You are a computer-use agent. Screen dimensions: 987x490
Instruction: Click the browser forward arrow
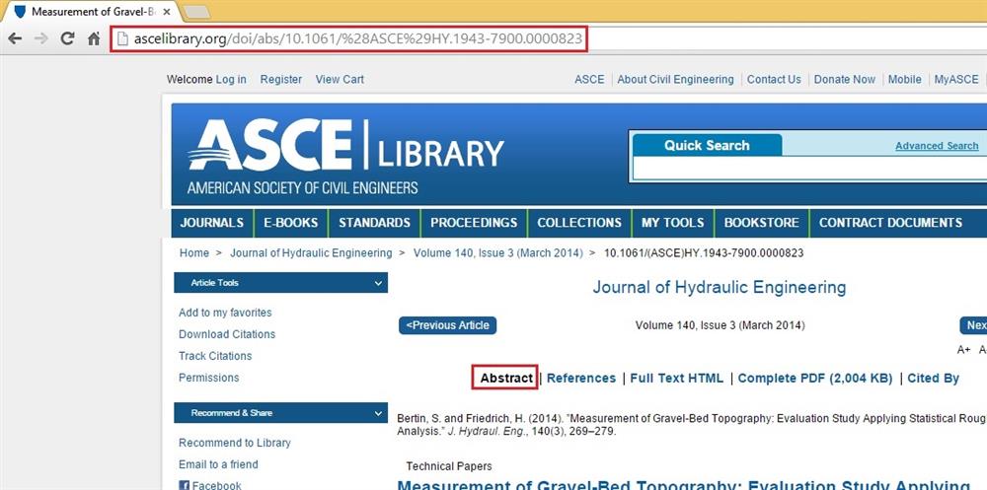pyautogui.click(x=40, y=39)
